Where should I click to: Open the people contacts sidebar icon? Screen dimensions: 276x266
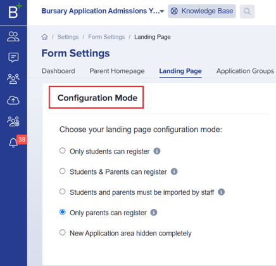point(13,37)
